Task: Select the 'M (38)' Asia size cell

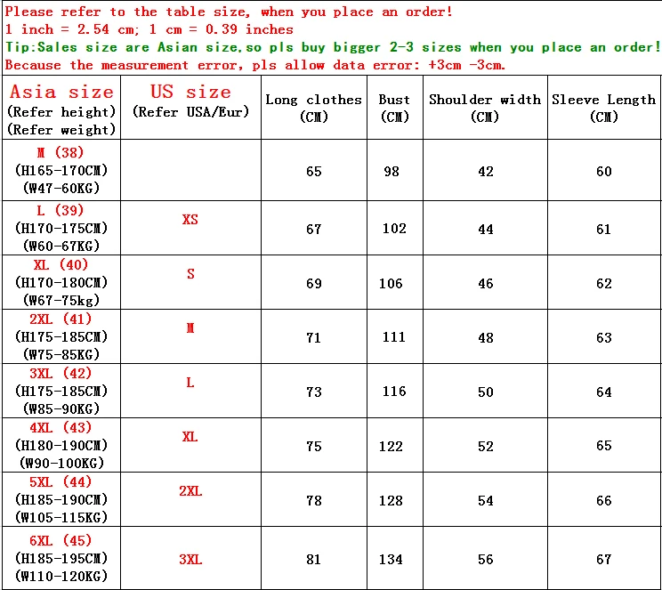Action: click(61, 170)
